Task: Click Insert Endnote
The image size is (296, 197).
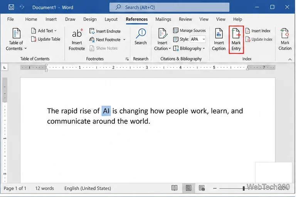Action: 105,31
